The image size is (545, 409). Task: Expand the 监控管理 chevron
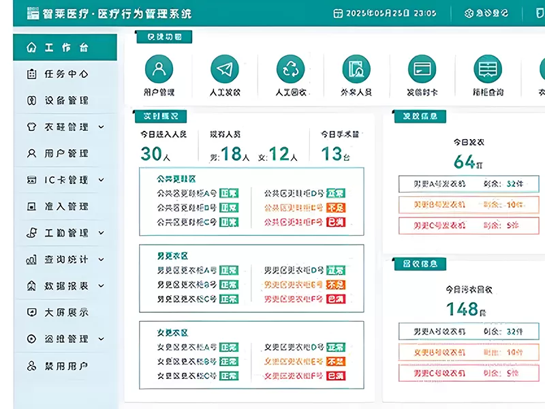[x=101, y=339]
